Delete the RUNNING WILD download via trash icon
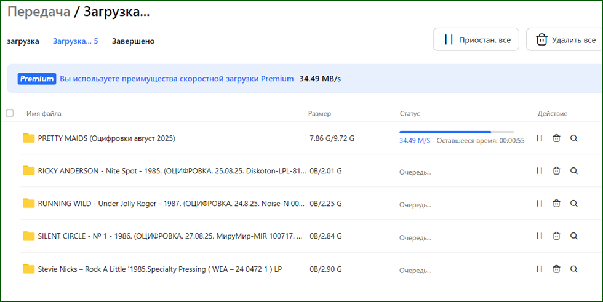The image size is (603, 302). 556,203
